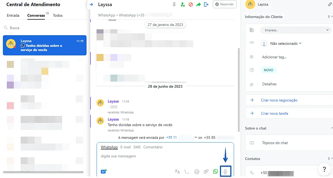The image size is (333, 178).
Task: Switch to the Entrada tab
Action: tap(13, 15)
